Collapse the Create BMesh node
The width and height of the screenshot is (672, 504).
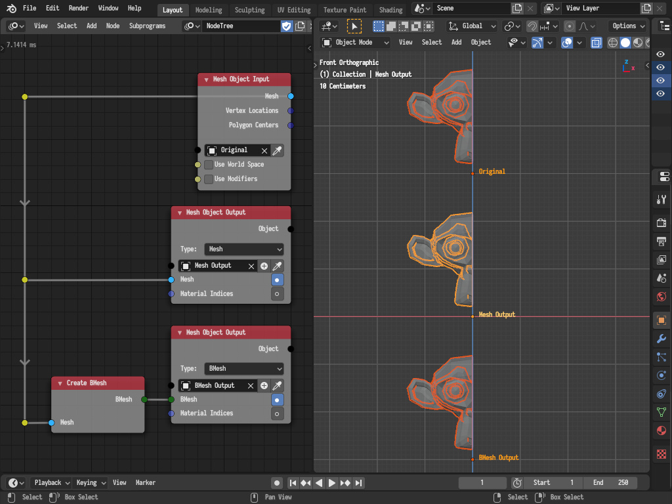(60, 383)
